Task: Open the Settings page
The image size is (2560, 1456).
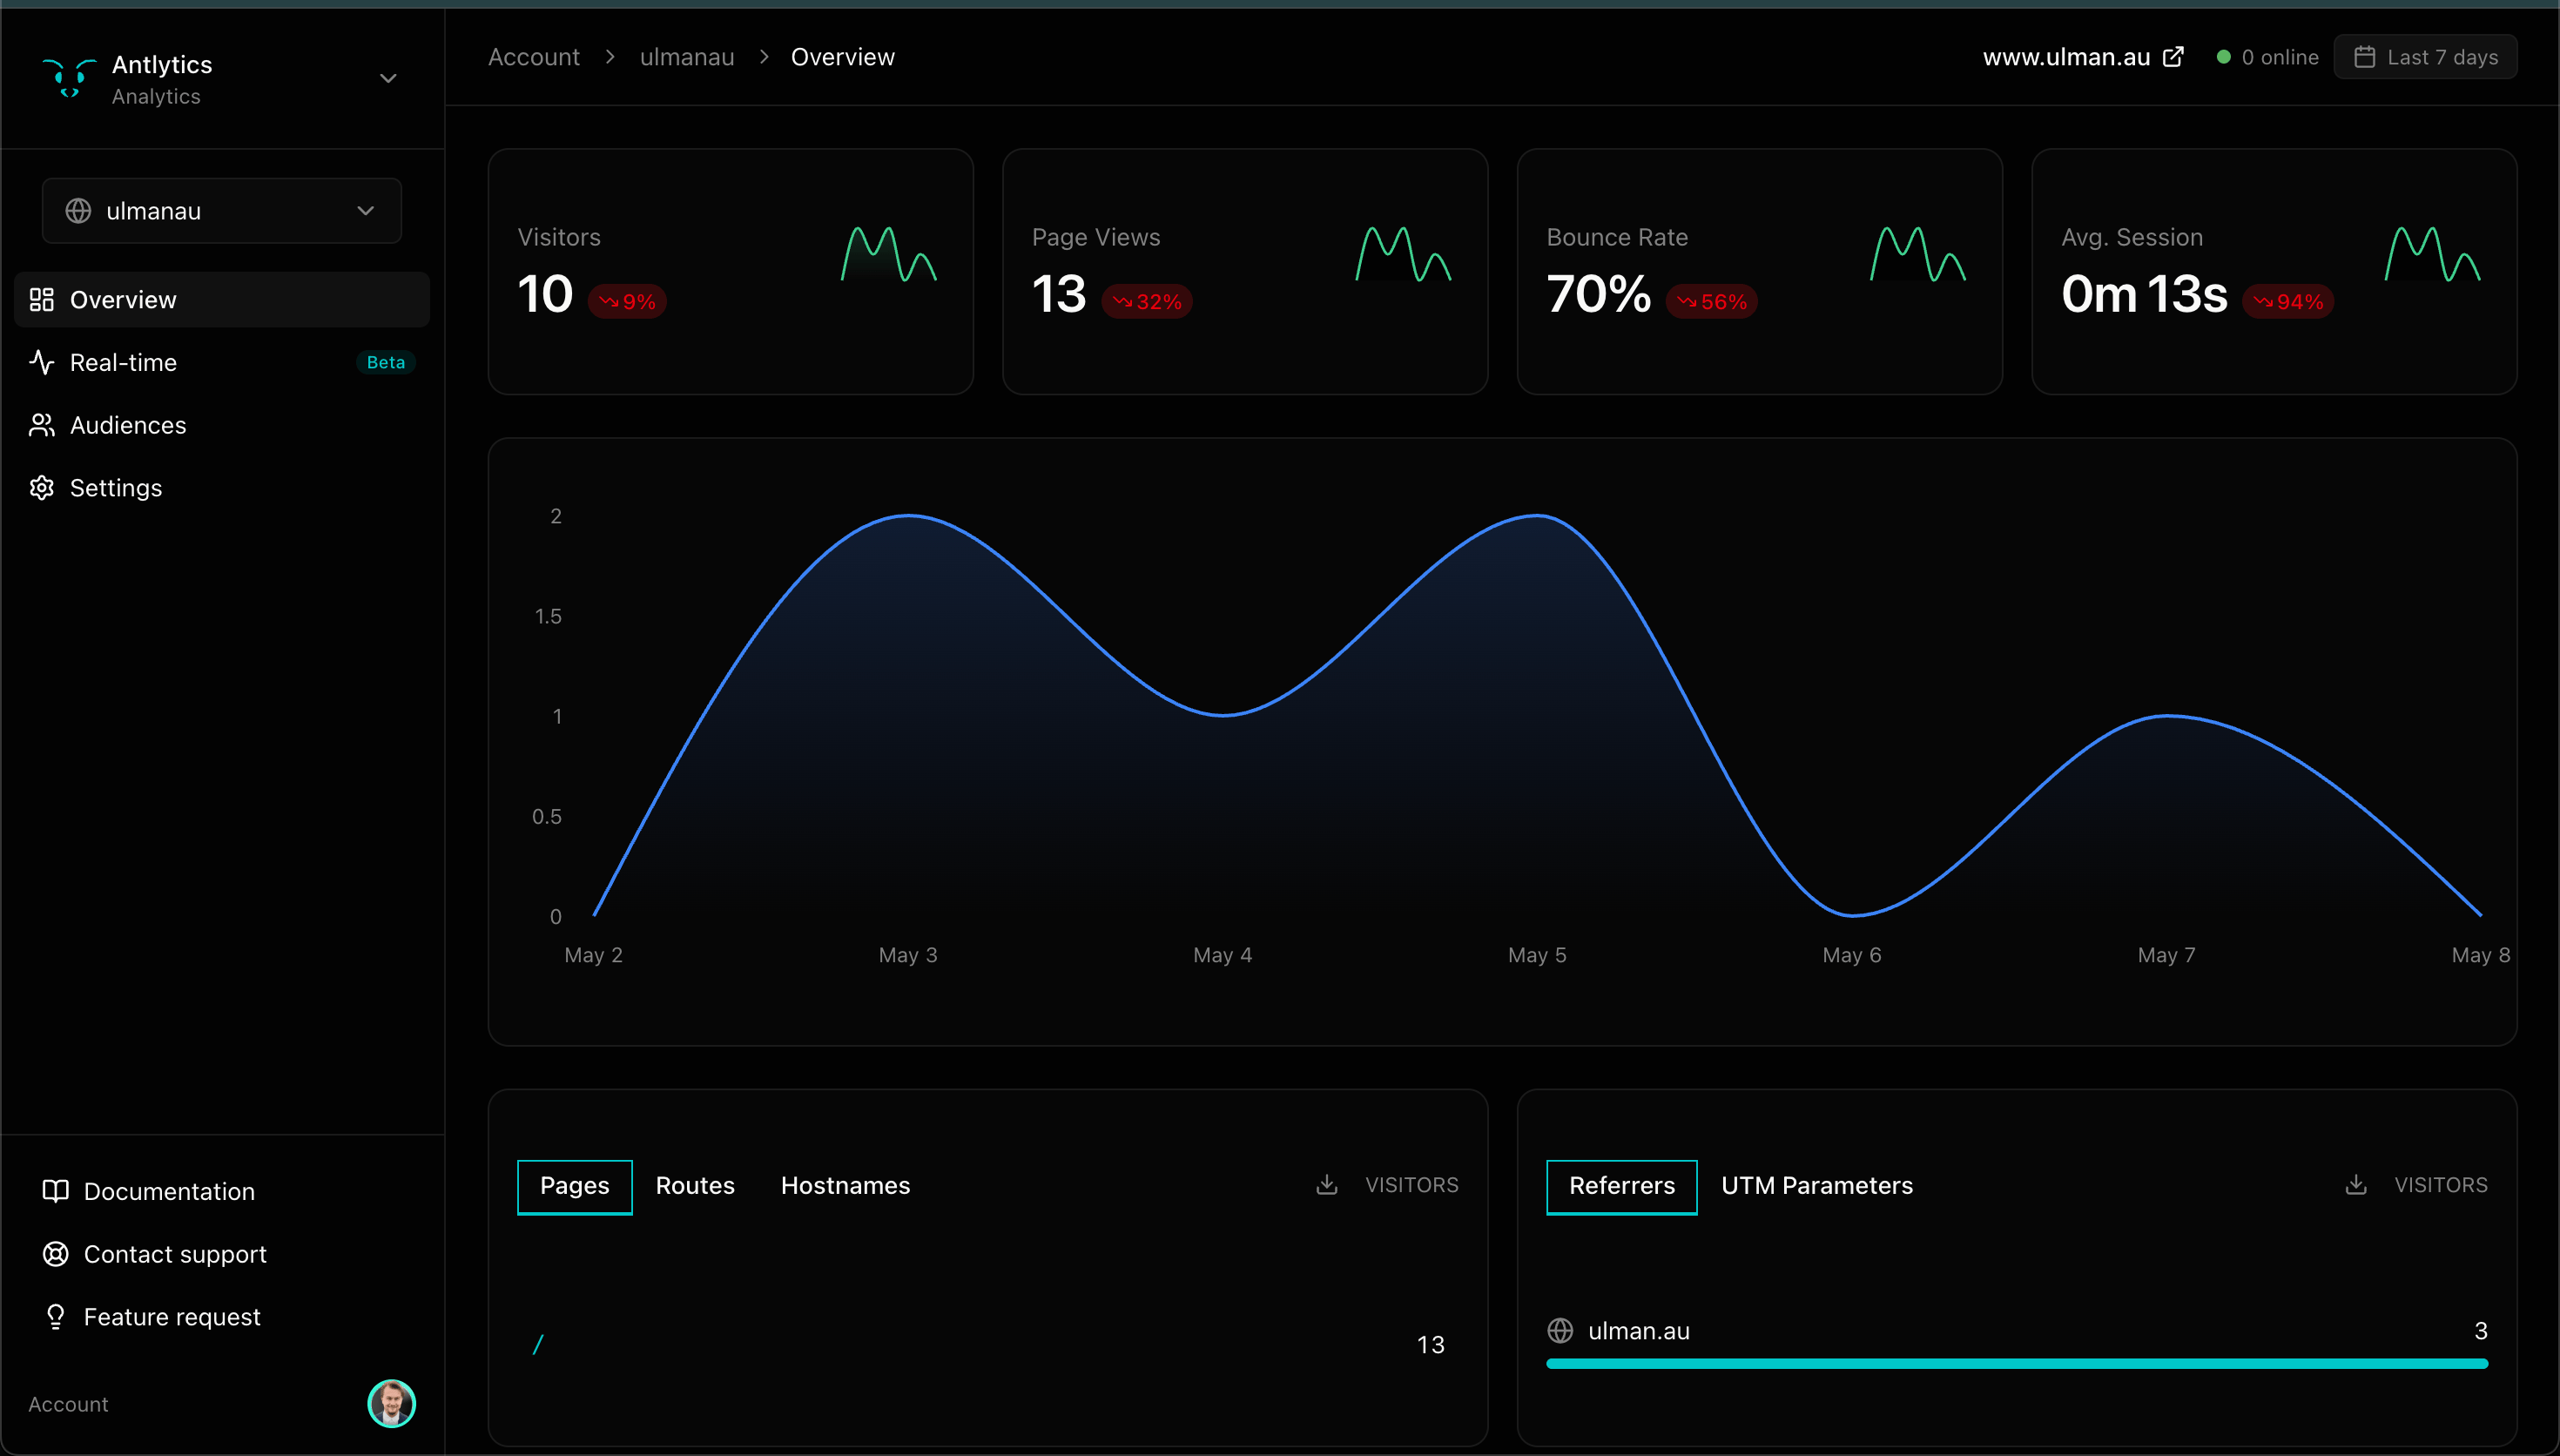Action: point(222,488)
